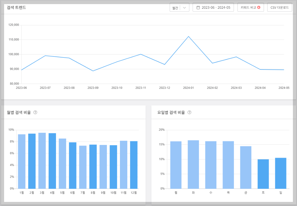The image size is (297, 206).
Task: Click the 토 (Saturday) bar in weekday chart
Action: tap(263, 174)
